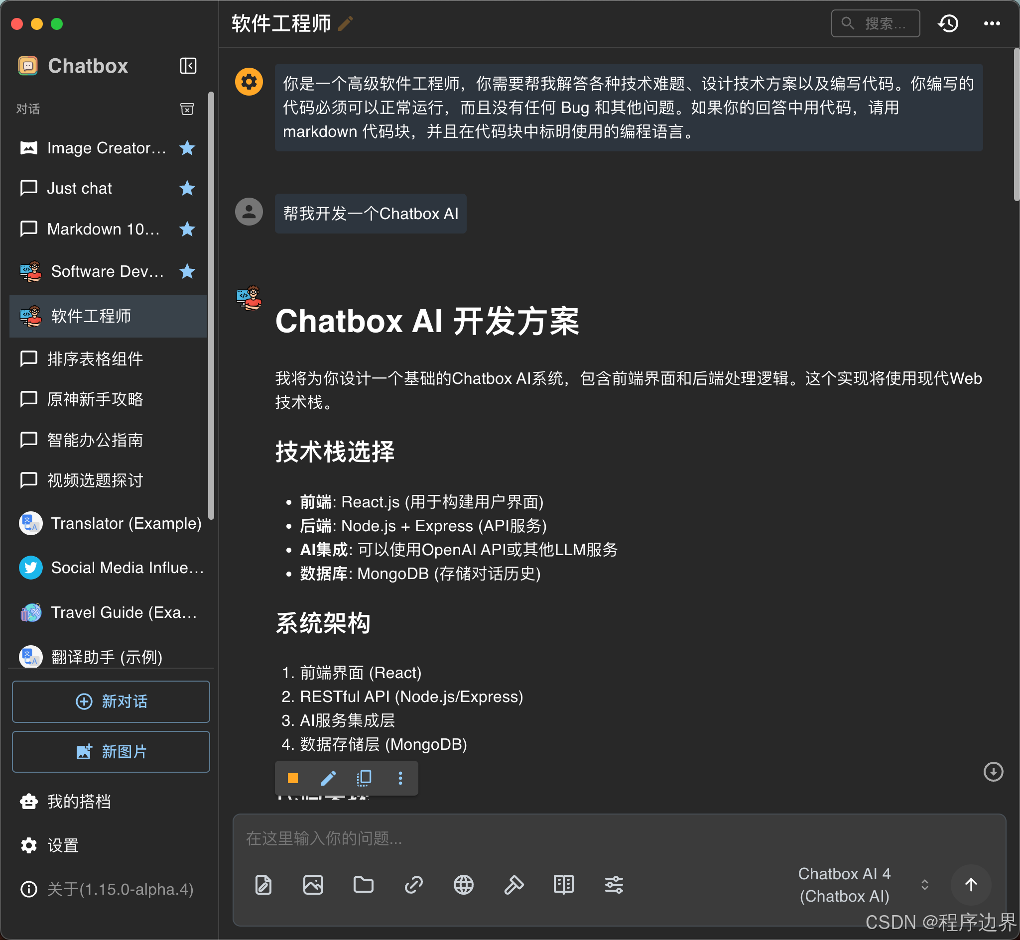Open the 原神新手攻略 conversation
The image size is (1020, 940).
[x=108, y=399]
